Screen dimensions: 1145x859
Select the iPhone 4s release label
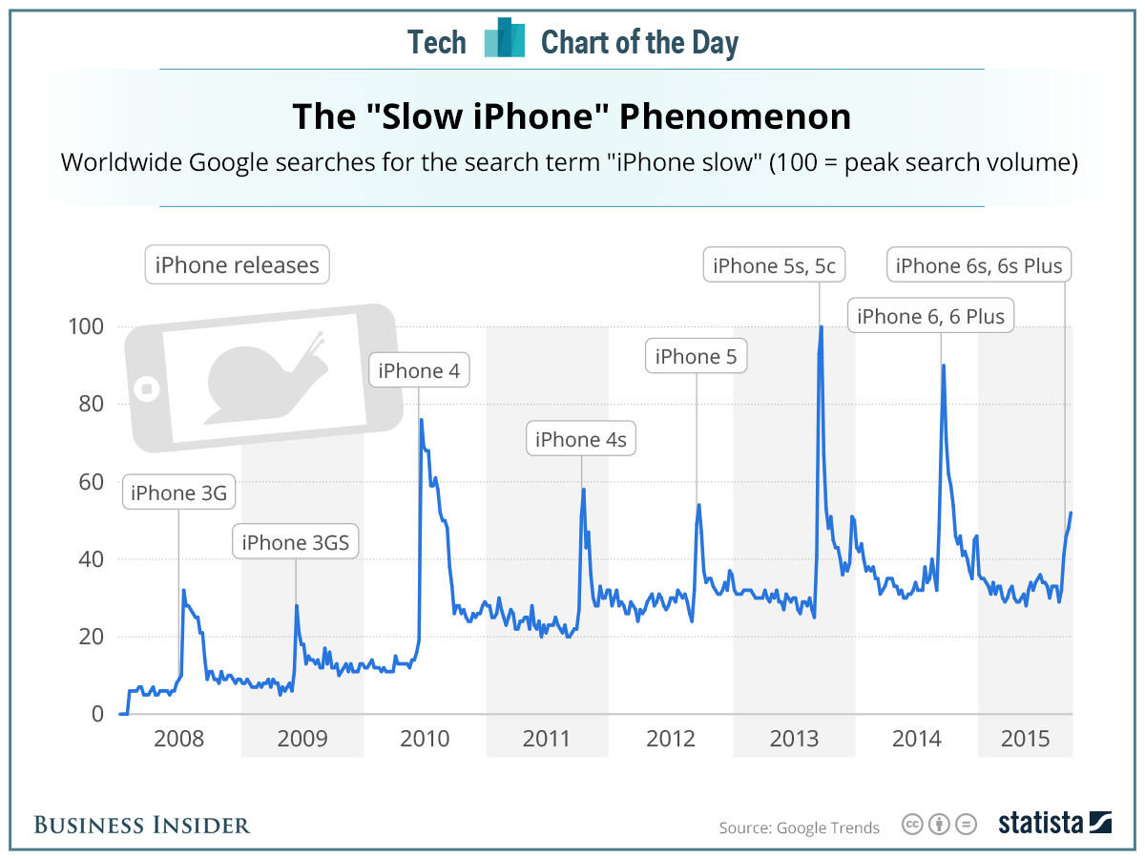pyautogui.click(x=581, y=440)
